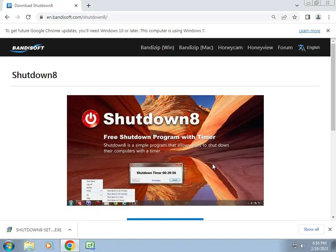This screenshot has width=336, height=252.
Task: Expand download item options chevron
Action: [x=70, y=230]
